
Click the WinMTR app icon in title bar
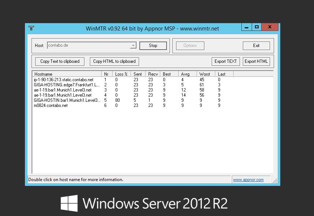click(31, 28)
